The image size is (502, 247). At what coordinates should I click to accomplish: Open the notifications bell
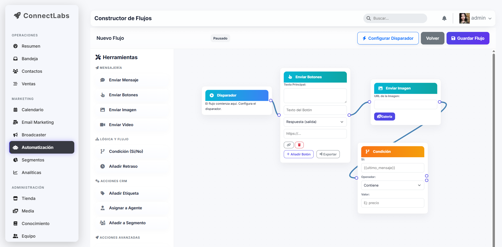(x=444, y=18)
